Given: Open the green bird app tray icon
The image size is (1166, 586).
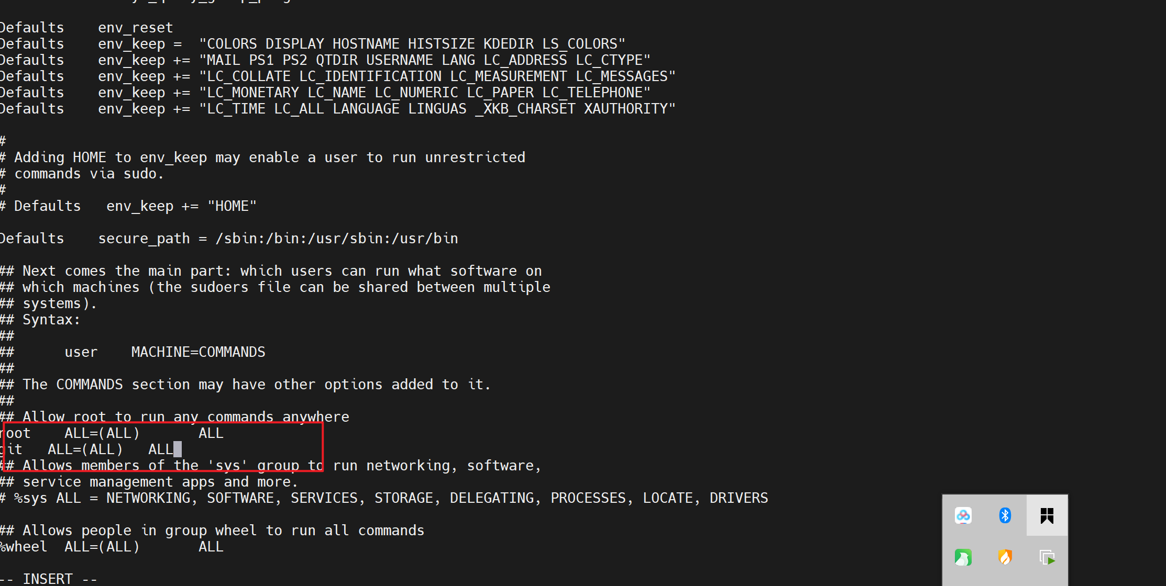Looking at the screenshot, I should point(963,557).
